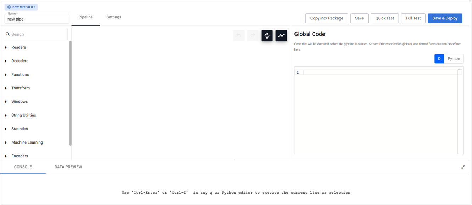This screenshot has width=472, height=205.
Task: Click the undo icon above the pipeline canvas
Action: [238, 35]
